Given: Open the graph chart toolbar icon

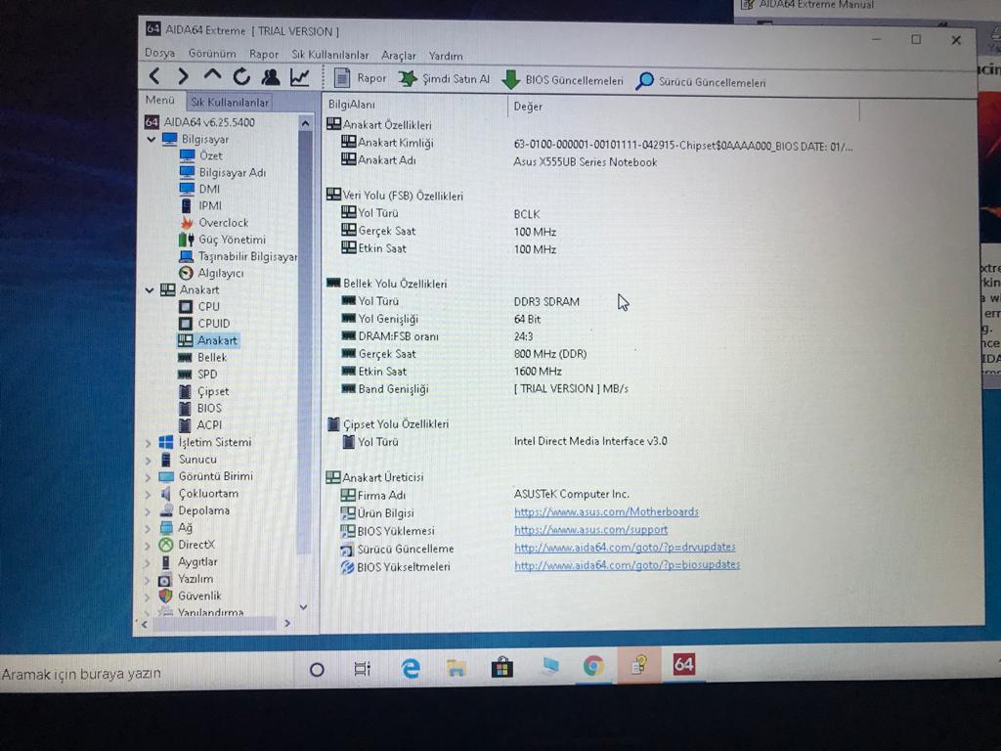Looking at the screenshot, I should pyautogui.click(x=299, y=77).
